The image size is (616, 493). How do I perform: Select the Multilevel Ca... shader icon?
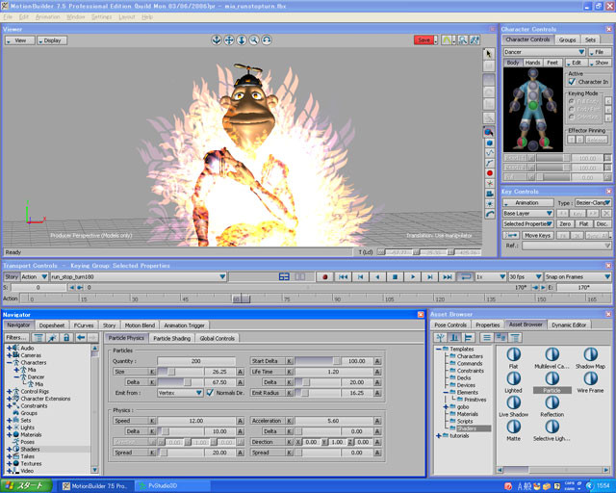click(x=552, y=354)
